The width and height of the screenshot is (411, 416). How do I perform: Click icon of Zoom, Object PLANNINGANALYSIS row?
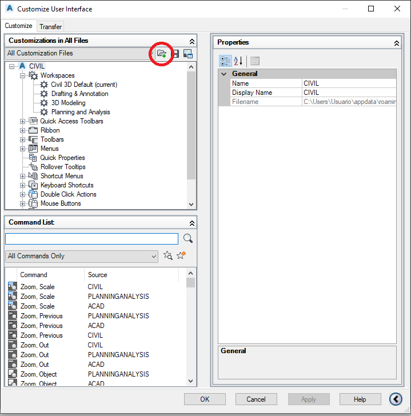(x=12, y=374)
